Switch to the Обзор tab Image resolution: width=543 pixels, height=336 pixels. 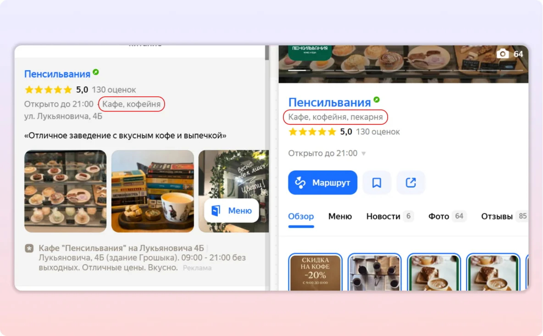click(301, 216)
